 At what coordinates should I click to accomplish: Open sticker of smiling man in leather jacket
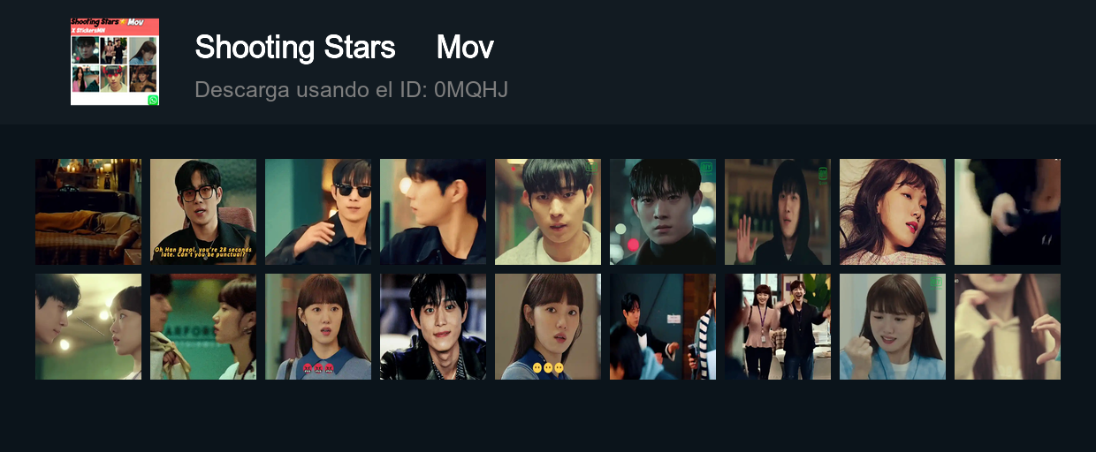click(x=433, y=327)
